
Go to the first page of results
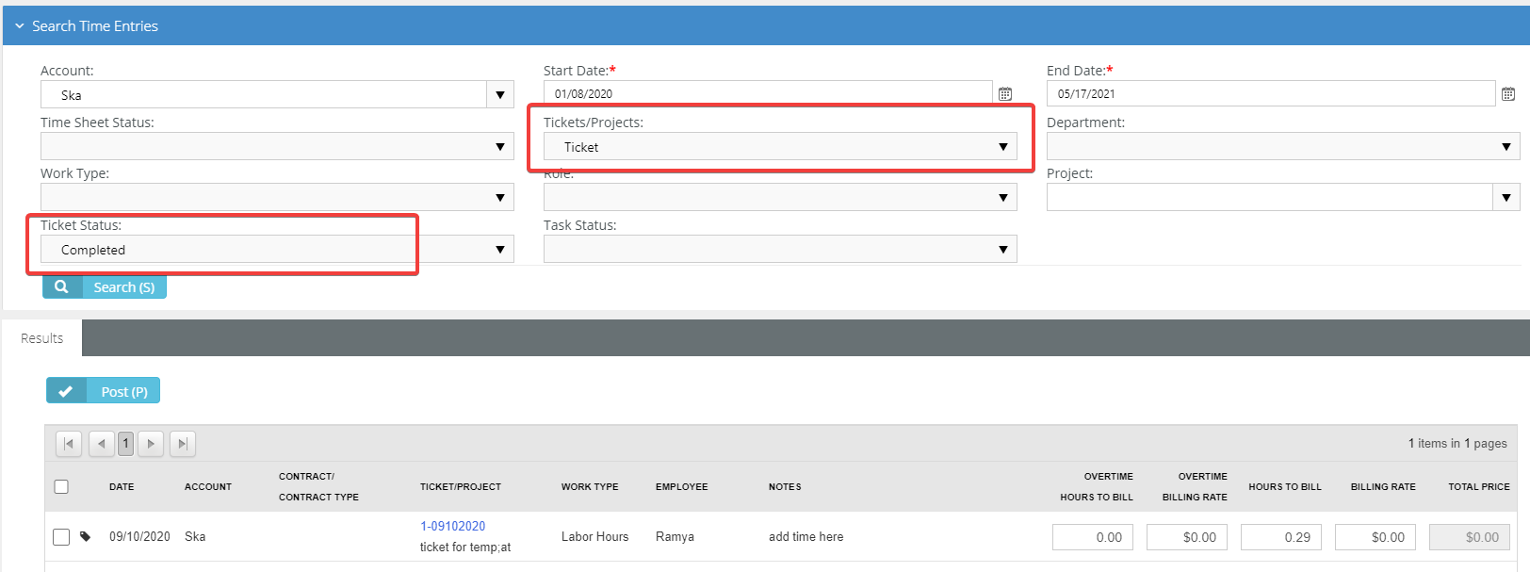pos(69,444)
